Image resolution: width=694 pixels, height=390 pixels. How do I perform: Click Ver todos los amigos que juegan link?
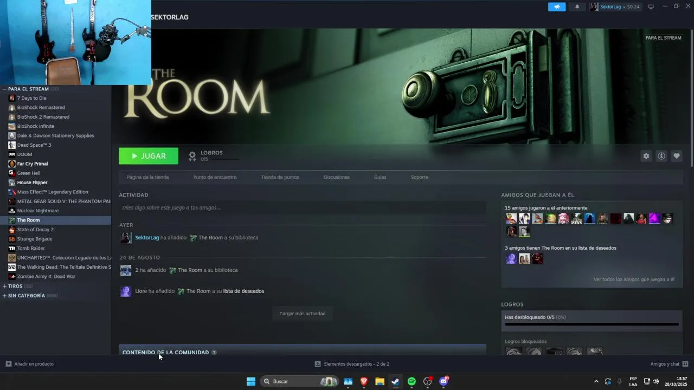[x=634, y=279]
